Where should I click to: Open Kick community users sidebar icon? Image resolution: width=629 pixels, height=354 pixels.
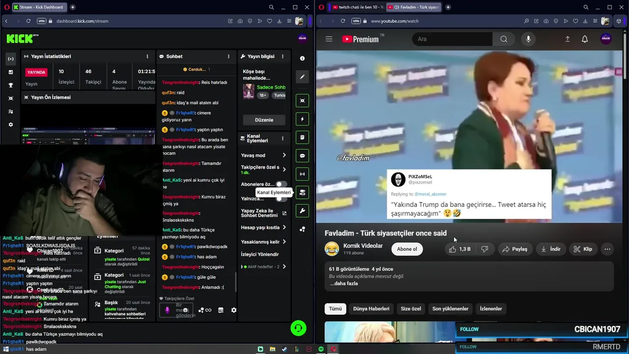pyautogui.click(x=11, y=112)
